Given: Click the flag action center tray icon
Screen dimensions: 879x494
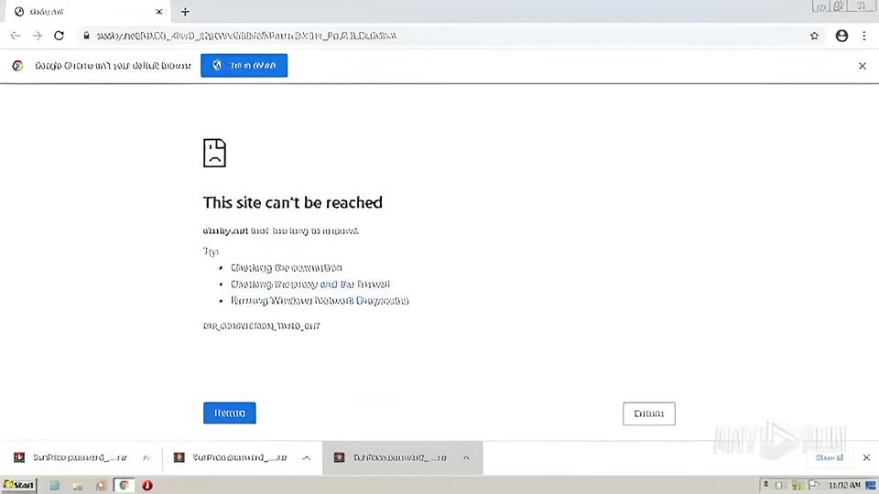Looking at the screenshot, I should pos(814,485).
